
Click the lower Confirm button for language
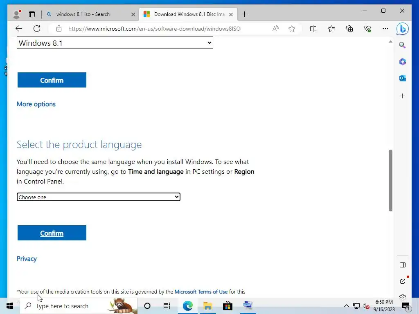point(52,233)
